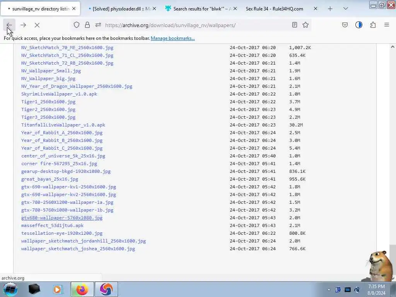Open gtx-690-wallpaper-kv1-2560x1600.jpg
Image resolution: width=396 pixels, height=297 pixels.
(69, 187)
